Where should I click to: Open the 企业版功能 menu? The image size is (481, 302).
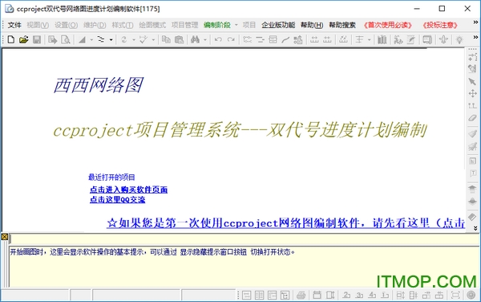pos(278,25)
